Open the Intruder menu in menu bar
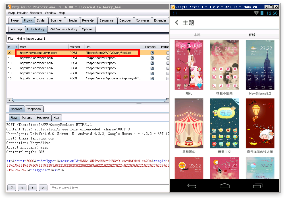The width and height of the screenshot is (285, 199). click(22, 13)
